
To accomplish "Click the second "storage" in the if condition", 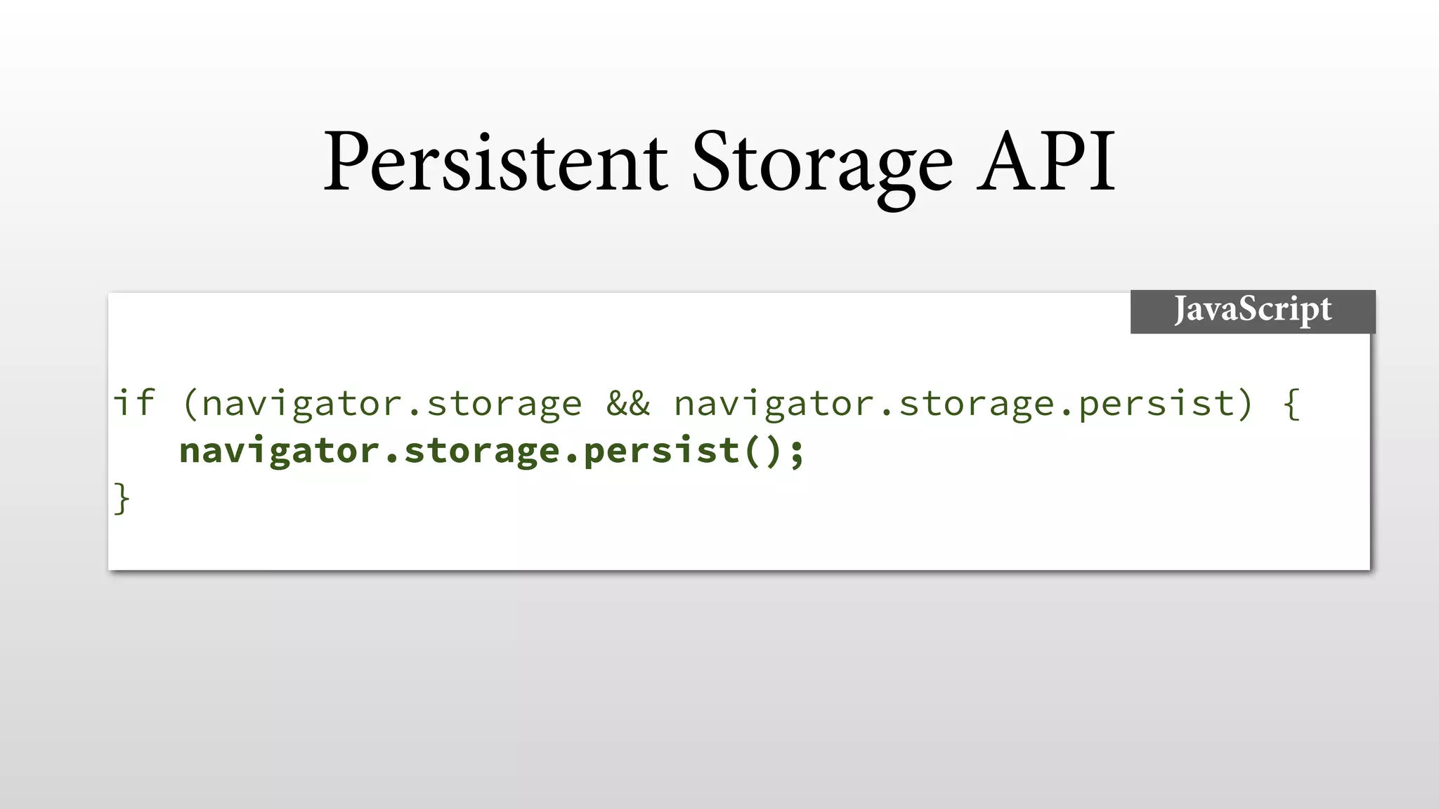I will [977, 404].
